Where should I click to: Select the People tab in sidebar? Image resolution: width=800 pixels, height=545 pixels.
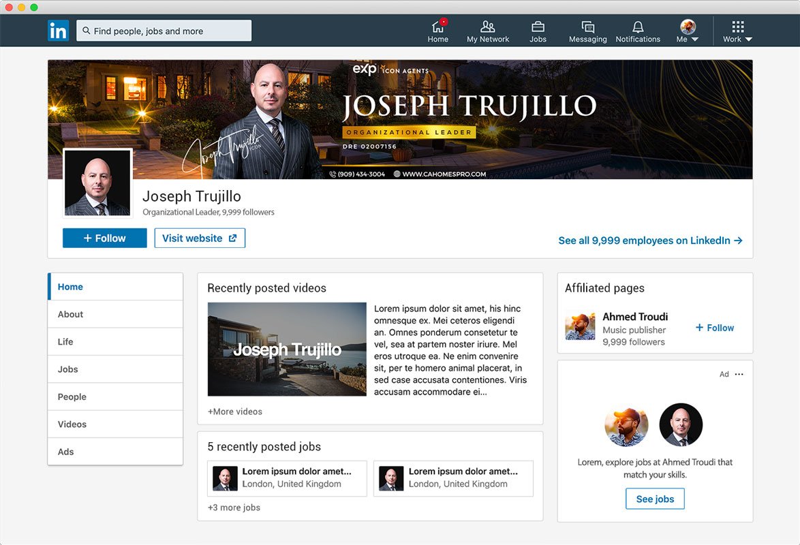coord(72,396)
